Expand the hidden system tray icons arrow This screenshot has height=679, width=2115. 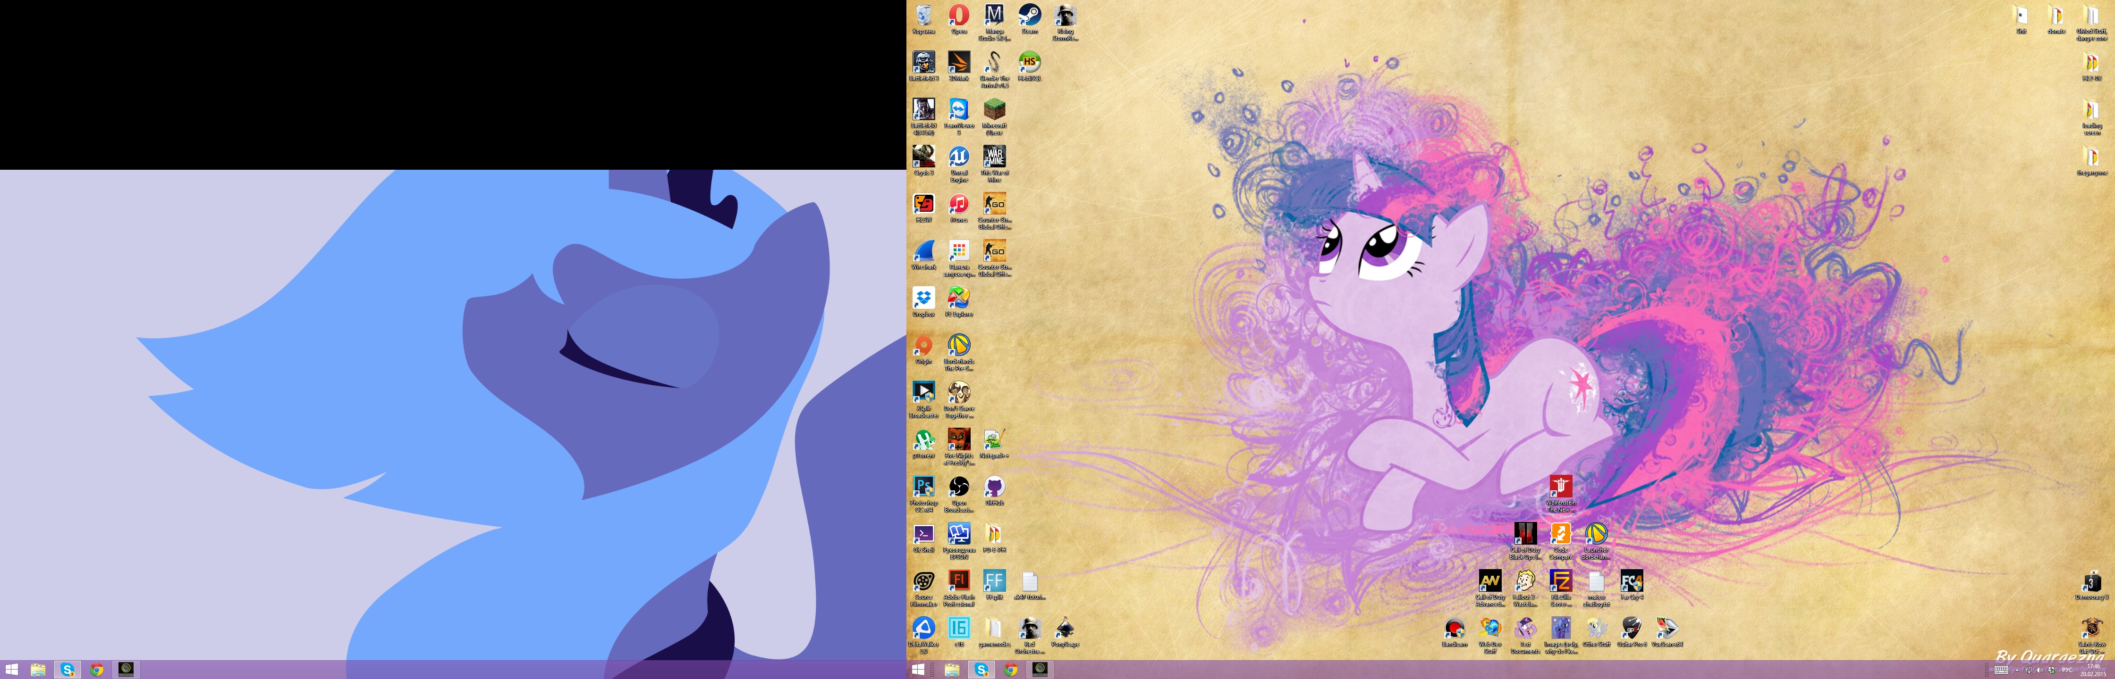pos(2017,671)
